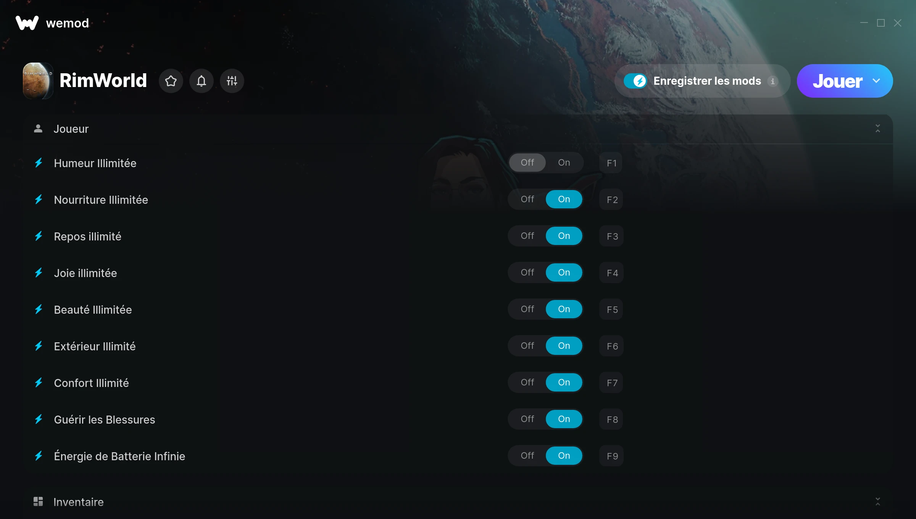916x519 pixels.
Task: Open the mod settings sliders icon
Action: [x=232, y=81]
